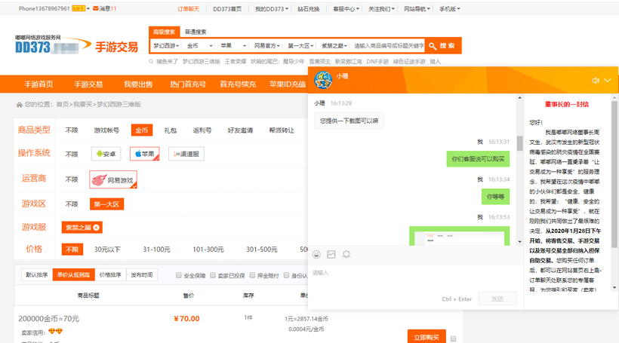
Task: Expand the 网站导航 menu
Action: [417, 9]
